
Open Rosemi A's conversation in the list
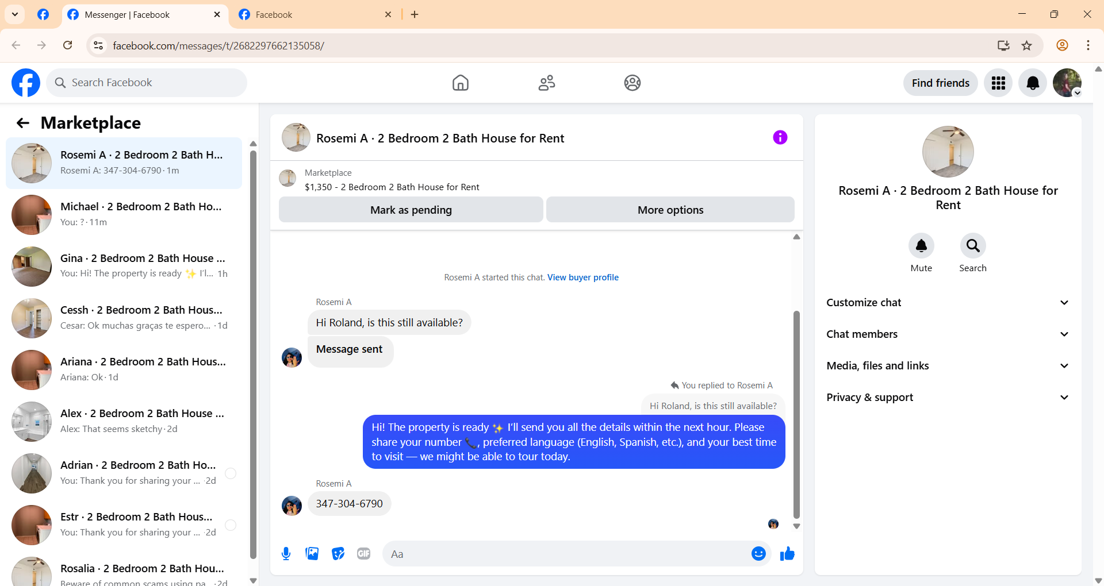(x=124, y=163)
